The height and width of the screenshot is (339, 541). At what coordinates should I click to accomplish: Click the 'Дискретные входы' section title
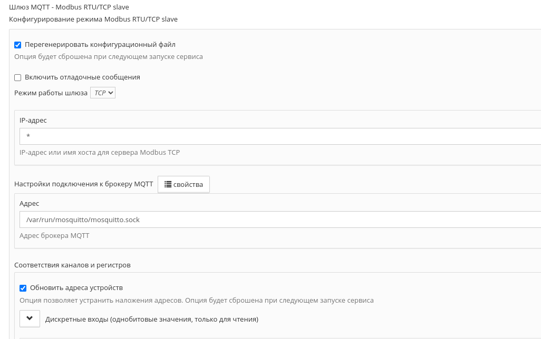(152, 320)
